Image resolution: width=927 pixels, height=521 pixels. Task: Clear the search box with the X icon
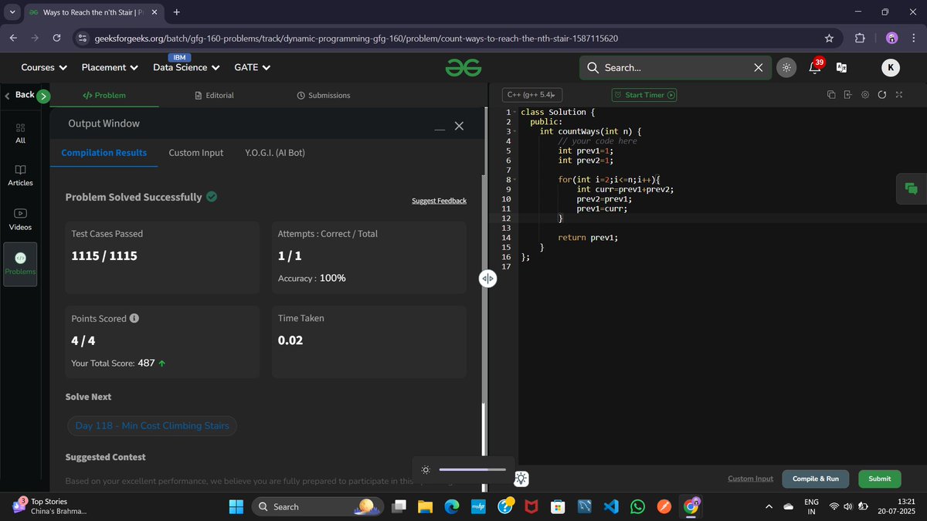point(759,68)
